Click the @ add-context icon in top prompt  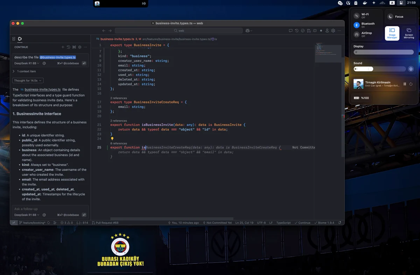[44, 63]
